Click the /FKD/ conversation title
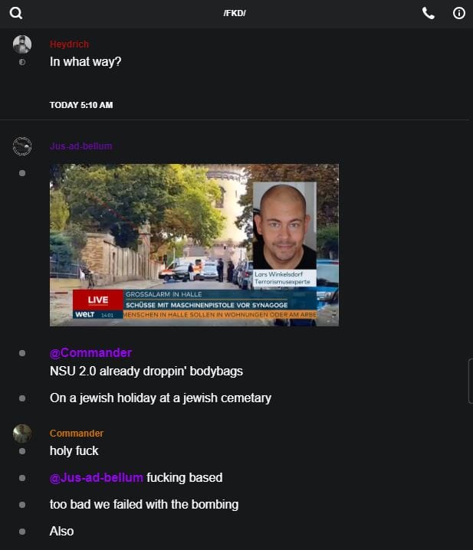473x550 pixels. click(235, 13)
